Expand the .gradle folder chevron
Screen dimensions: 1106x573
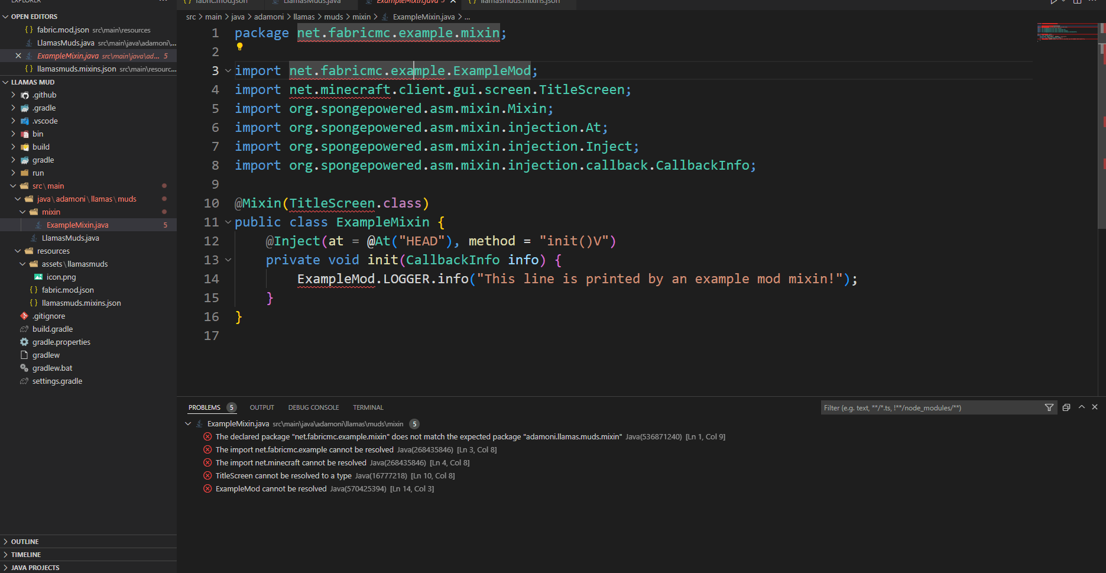pyautogui.click(x=14, y=108)
